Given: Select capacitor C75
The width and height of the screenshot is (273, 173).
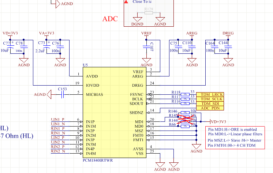Looking at the screenshot, I should (x=178, y=47).
